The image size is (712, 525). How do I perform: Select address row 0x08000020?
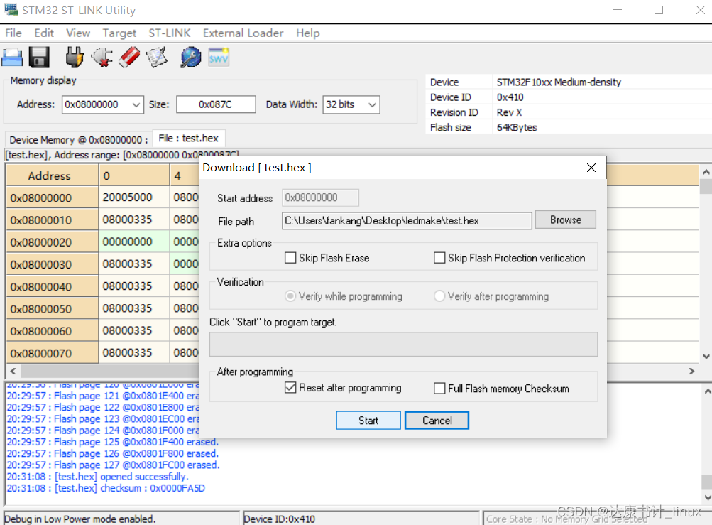click(x=53, y=242)
